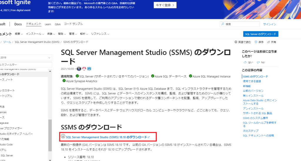The height and width of the screenshot is (161, 301).
Task: Click the magnifier icon in the 検索 box
Action: coord(223,24)
